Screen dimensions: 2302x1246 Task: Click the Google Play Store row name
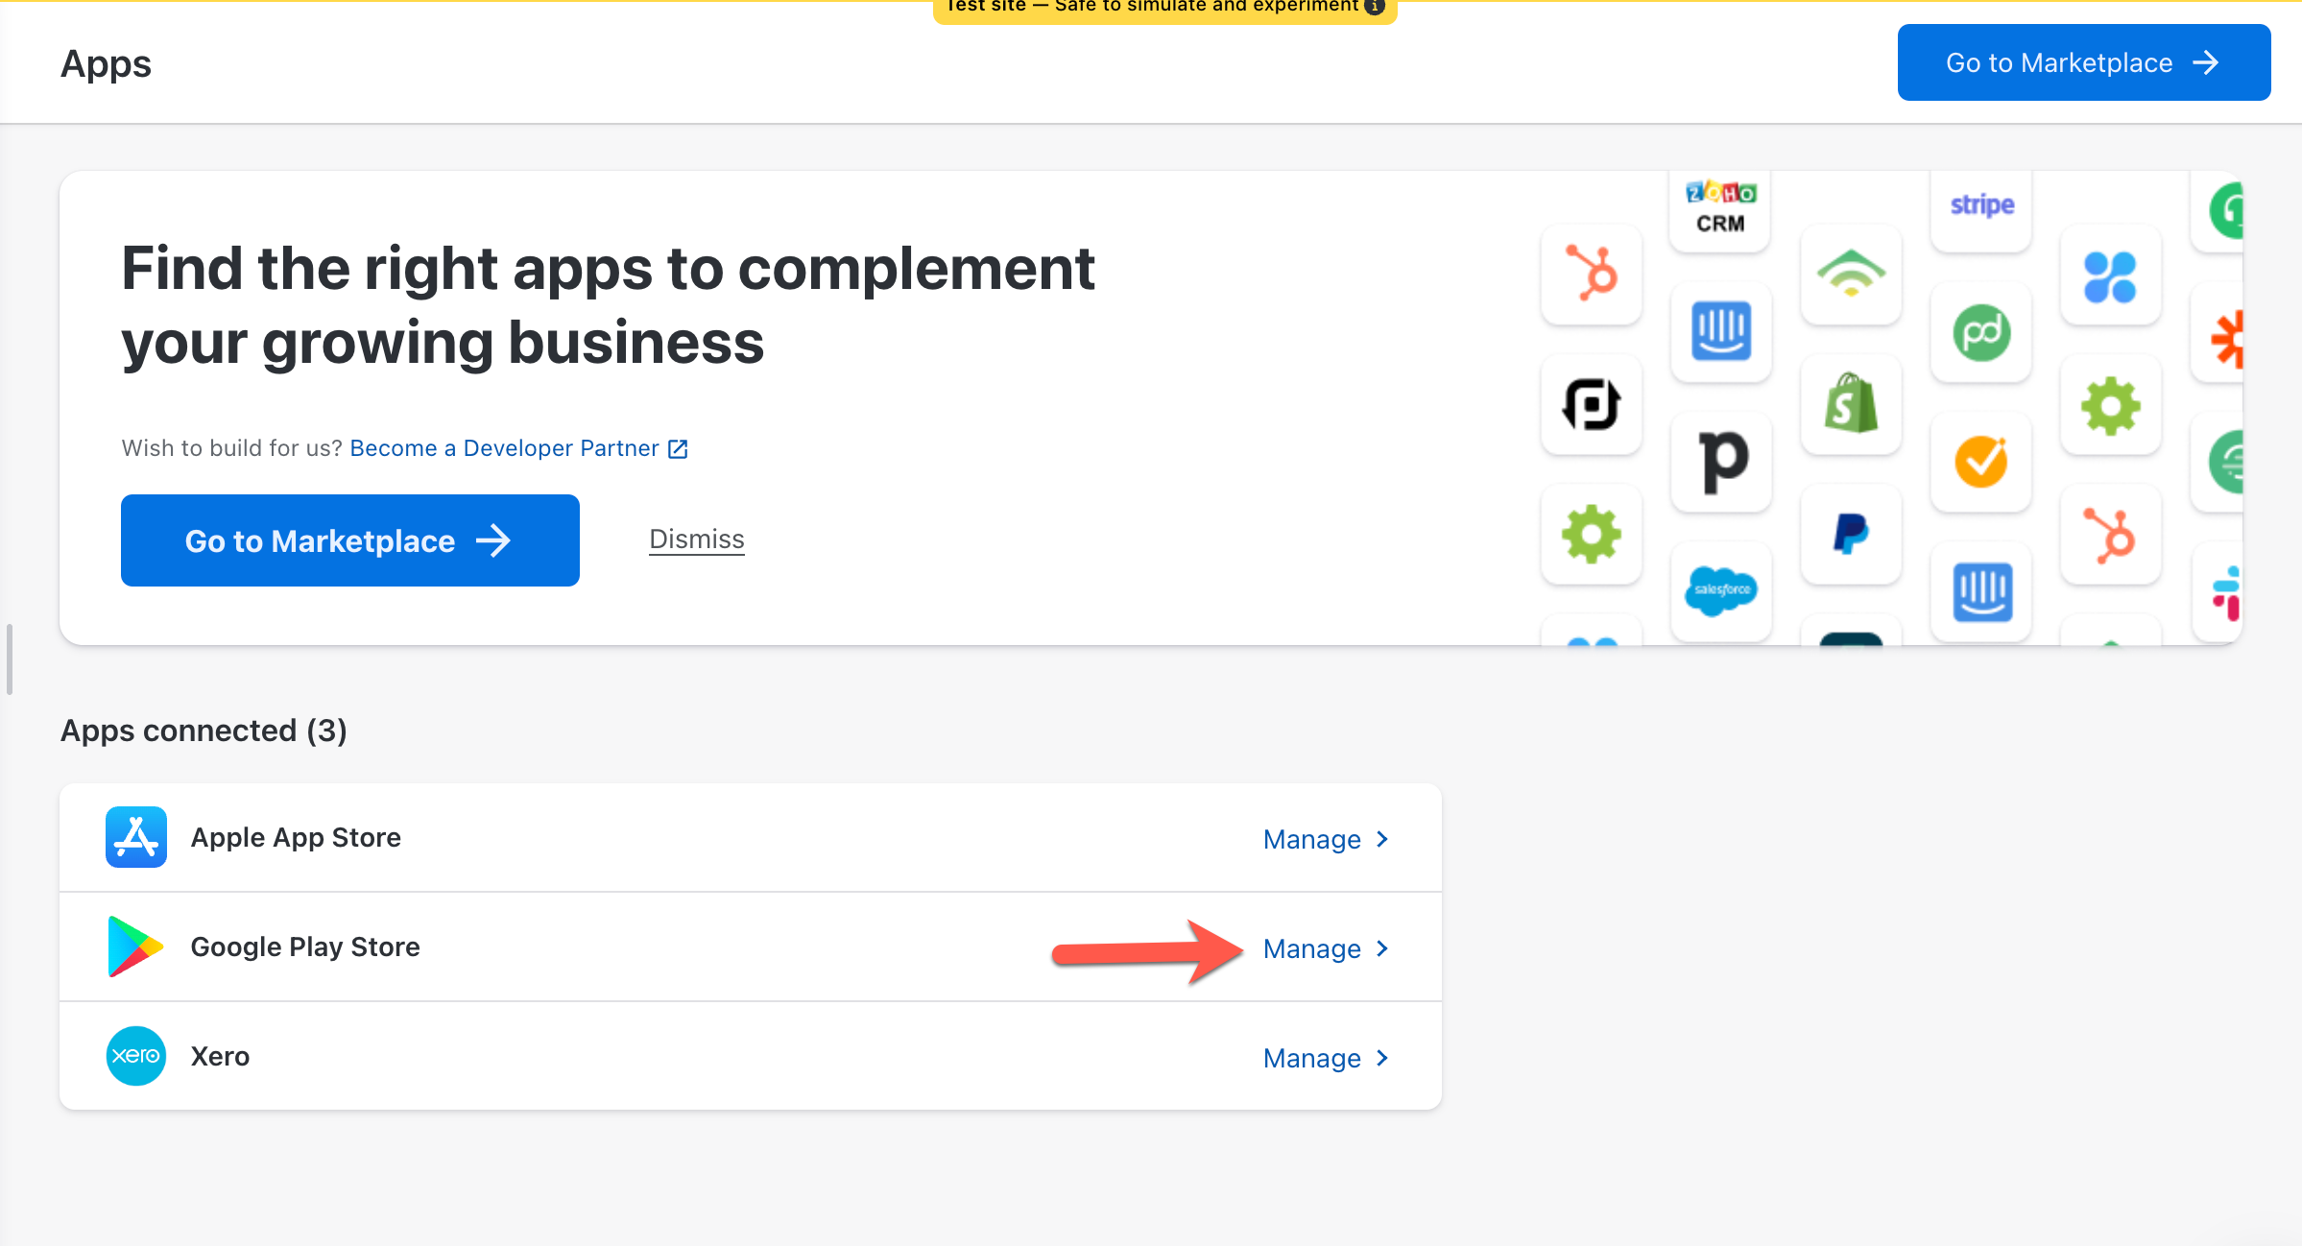click(x=305, y=946)
